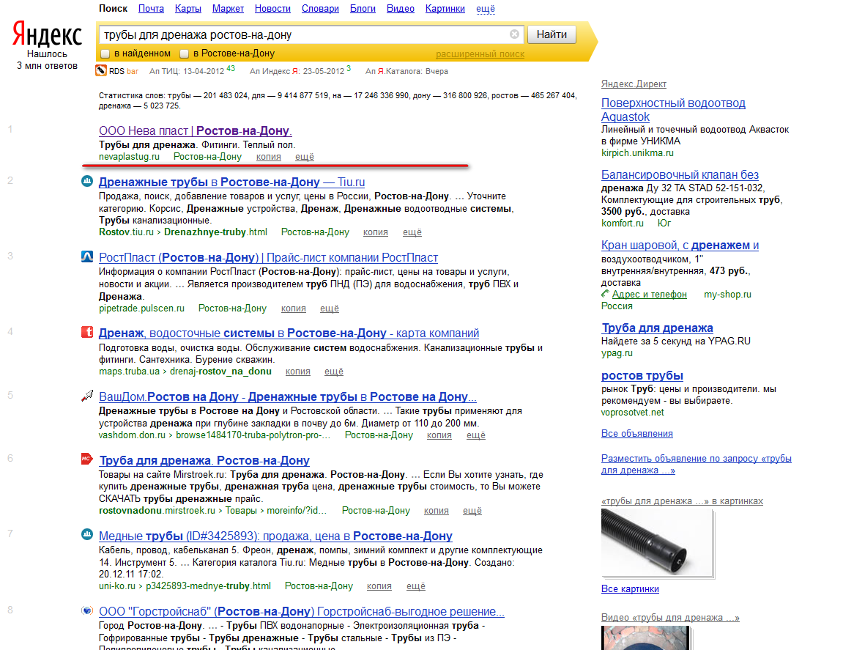
Task: Click the favicon next to Медные трубы result
Action: 87,534
